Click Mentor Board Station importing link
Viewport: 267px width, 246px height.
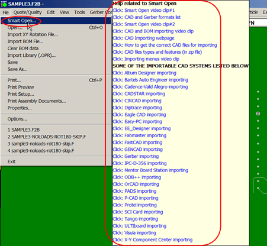[150, 170]
